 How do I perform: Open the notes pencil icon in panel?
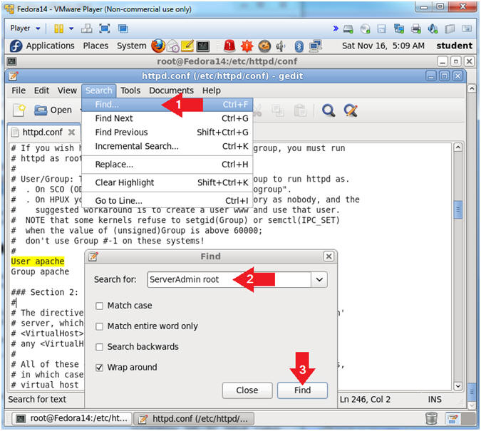[x=187, y=46]
